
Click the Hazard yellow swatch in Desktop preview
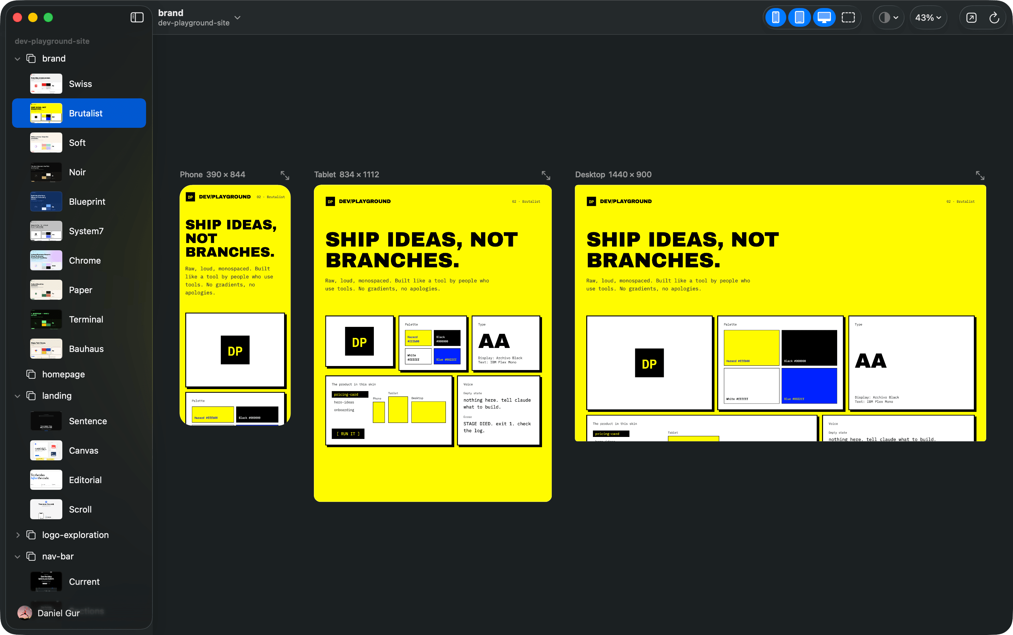pos(751,347)
